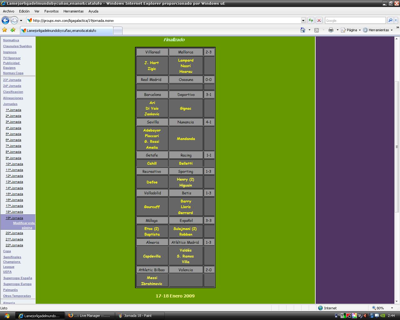Go to 10ª Jornada page
Screen dimensions: 400x320
(x=14, y=164)
